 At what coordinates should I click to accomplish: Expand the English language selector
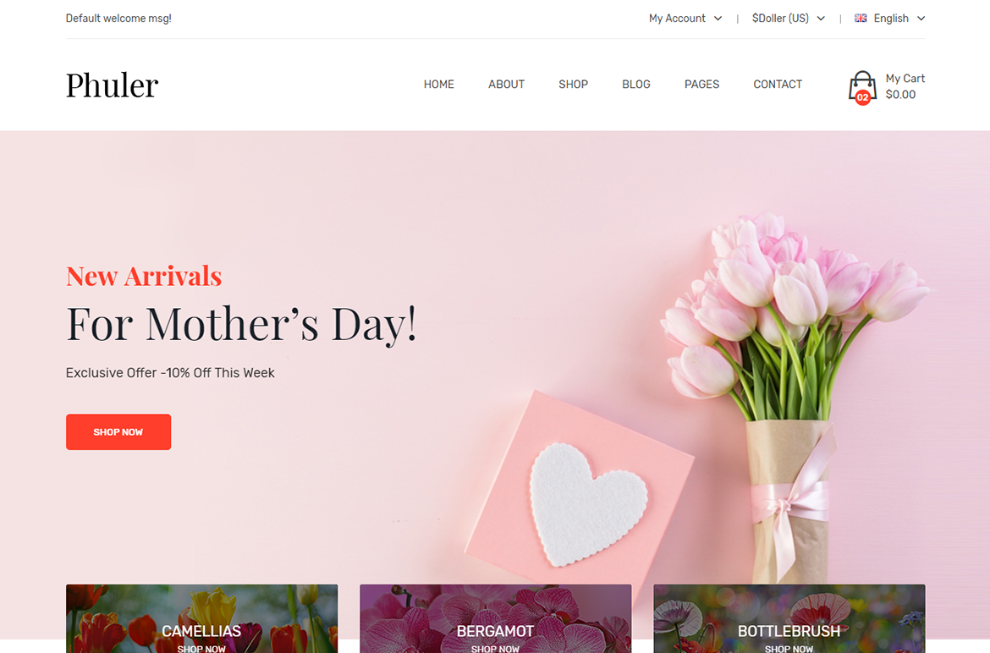pyautogui.click(x=890, y=19)
